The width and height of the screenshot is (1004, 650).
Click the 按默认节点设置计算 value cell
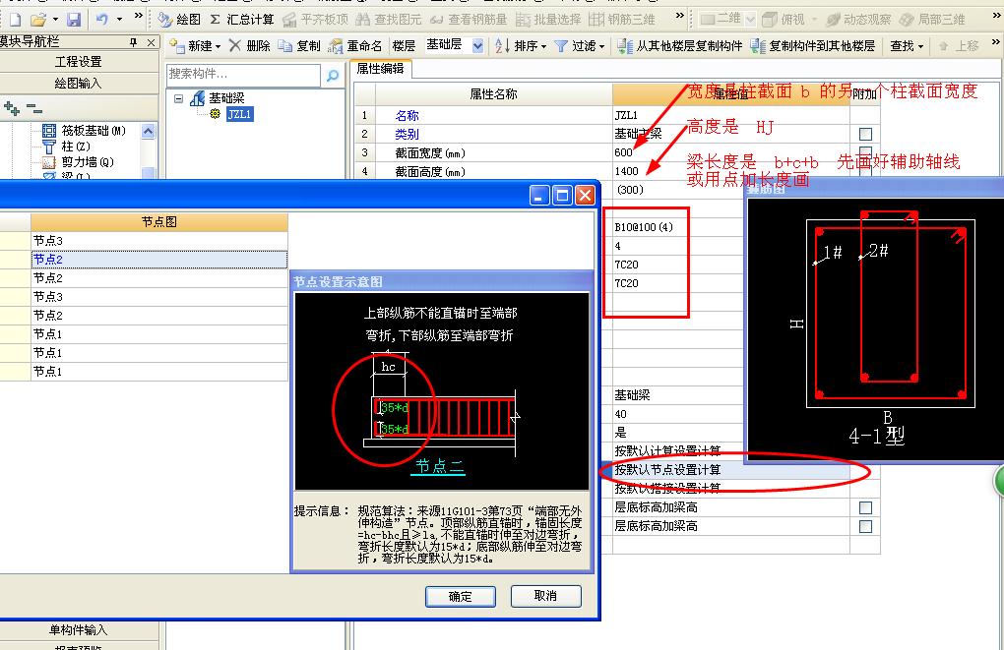point(731,470)
